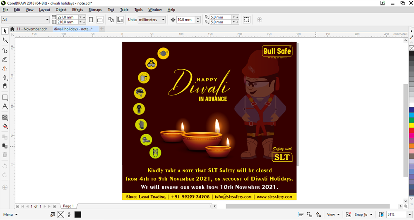Screen dimensions: 414x220
Task: Open the status bar Menu dropdown
Action: click(10, 215)
